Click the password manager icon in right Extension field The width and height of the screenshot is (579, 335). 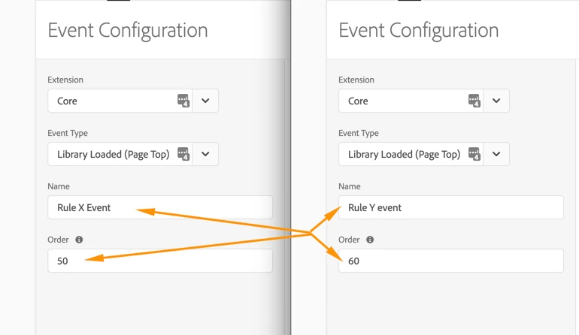474,101
